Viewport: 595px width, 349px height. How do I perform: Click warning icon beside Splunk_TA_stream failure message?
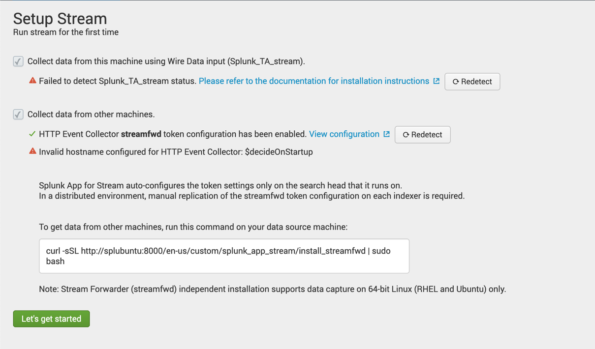tap(32, 81)
